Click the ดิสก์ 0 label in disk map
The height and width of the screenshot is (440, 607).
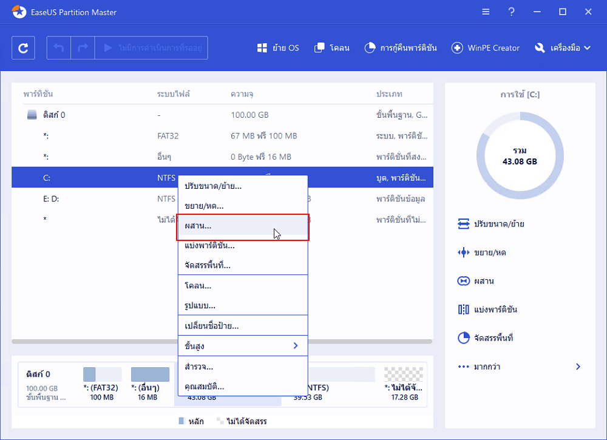(38, 374)
